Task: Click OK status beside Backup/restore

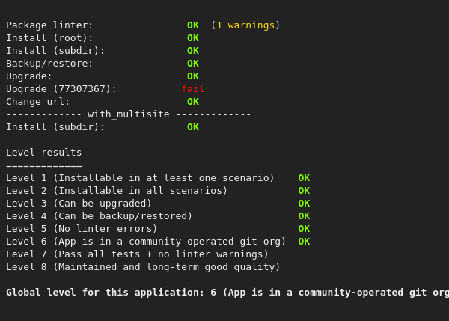Action: pyautogui.click(x=193, y=64)
